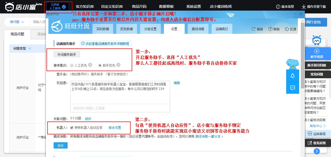331x157 pixels.
Task: Open the 前去设置 link
Action: [115, 128]
